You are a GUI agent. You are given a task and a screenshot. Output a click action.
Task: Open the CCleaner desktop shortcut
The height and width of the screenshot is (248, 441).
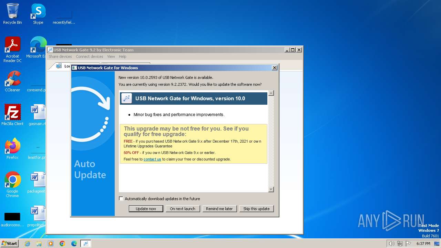point(12,81)
